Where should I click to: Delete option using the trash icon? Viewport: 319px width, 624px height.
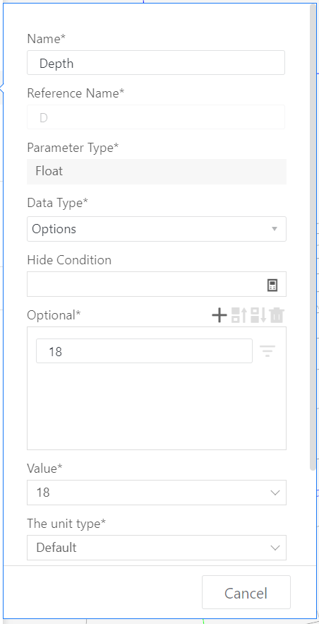(x=277, y=315)
